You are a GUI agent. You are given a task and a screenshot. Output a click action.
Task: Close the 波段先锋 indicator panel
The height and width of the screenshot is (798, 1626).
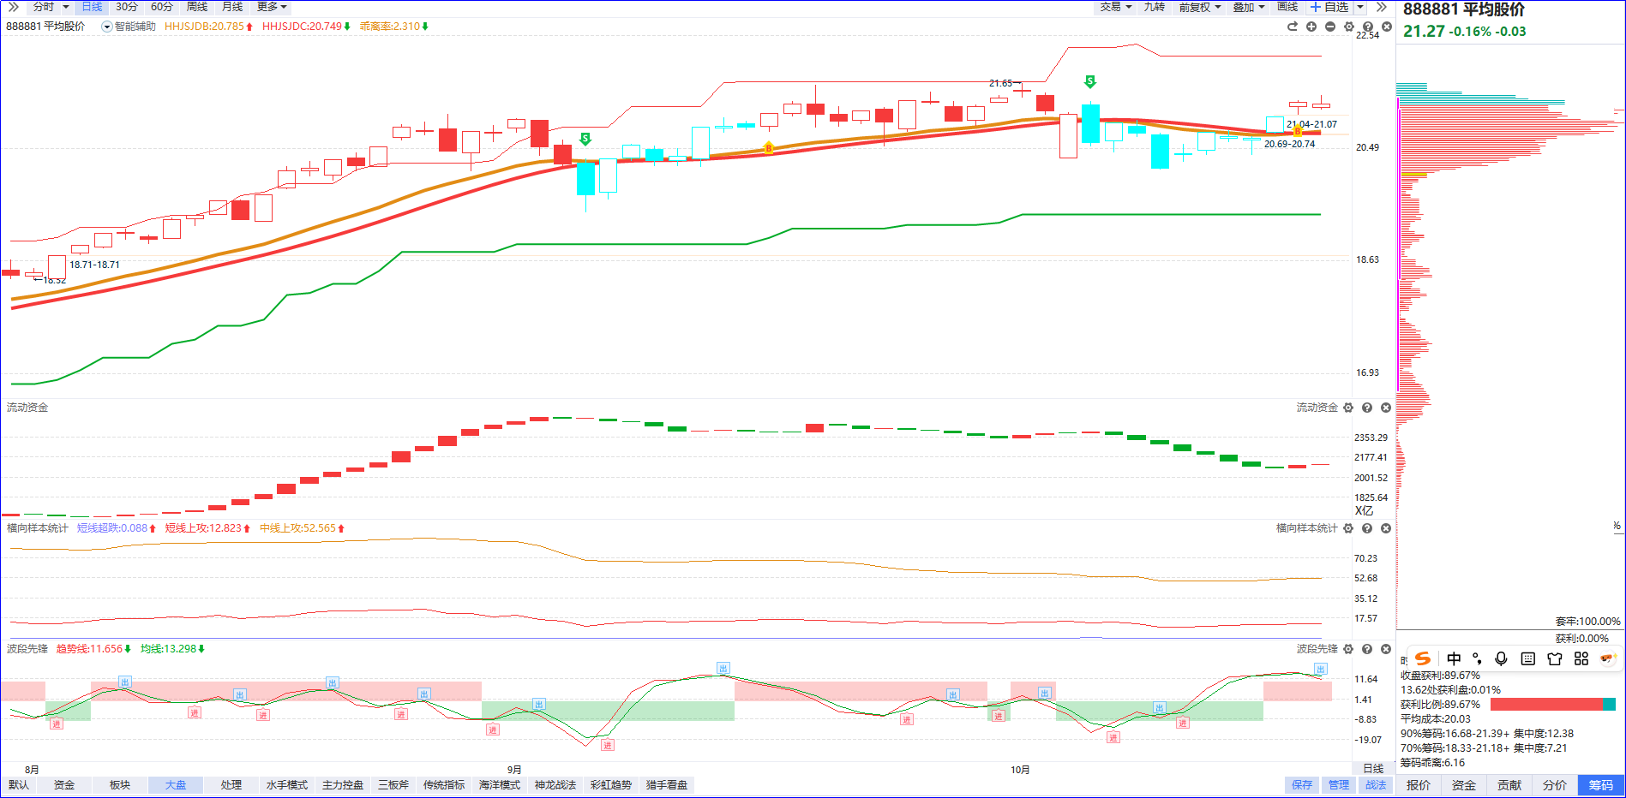pos(1386,649)
